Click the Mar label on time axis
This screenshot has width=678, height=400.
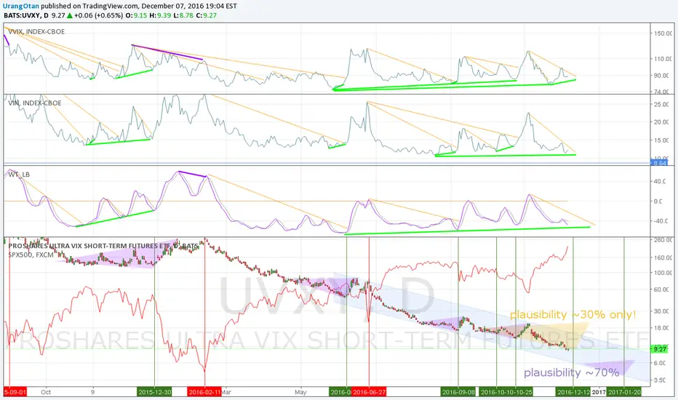point(226,392)
